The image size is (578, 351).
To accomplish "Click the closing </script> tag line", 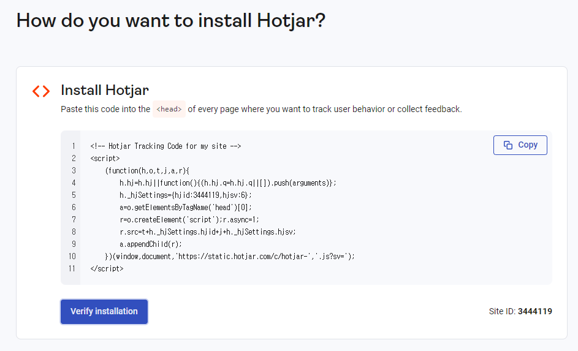I will 107,268.
